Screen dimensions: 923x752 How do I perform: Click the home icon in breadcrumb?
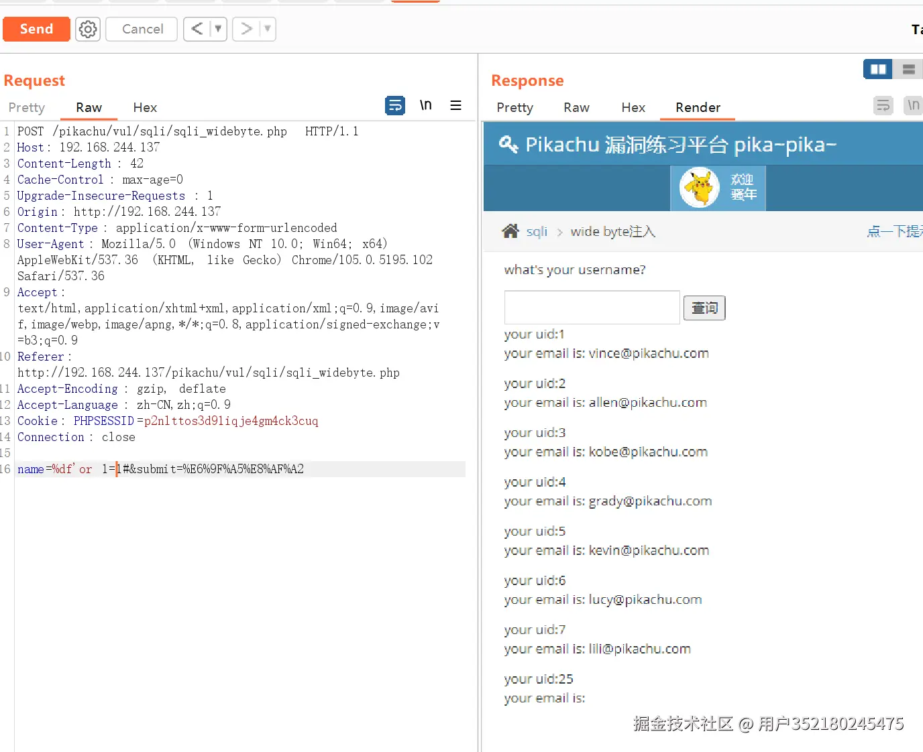(x=510, y=231)
